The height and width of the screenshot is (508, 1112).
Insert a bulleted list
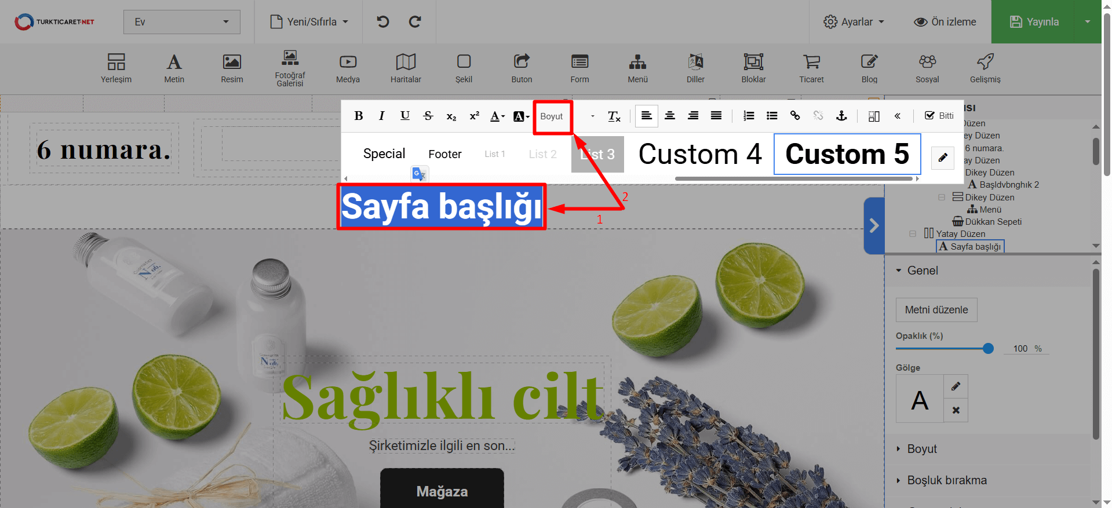[x=772, y=116]
